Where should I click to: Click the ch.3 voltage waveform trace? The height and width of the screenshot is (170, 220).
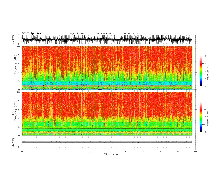(x=107, y=142)
